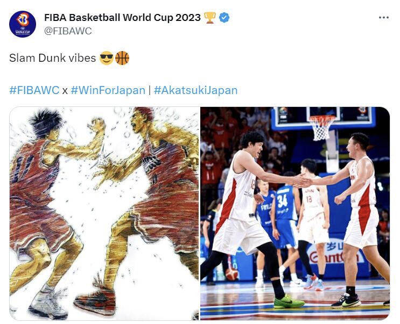Click the @FIBAWC handle
Screen dimensions: 400x324
coord(68,31)
